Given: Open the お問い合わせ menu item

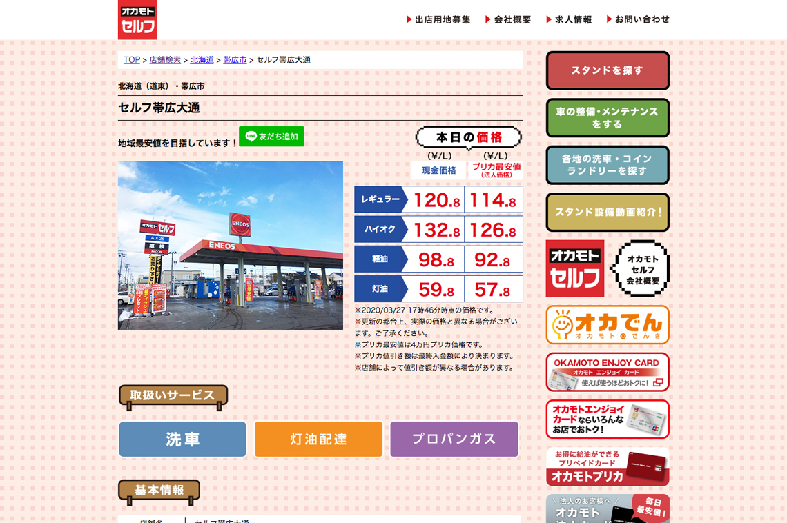Looking at the screenshot, I should pos(638,19).
